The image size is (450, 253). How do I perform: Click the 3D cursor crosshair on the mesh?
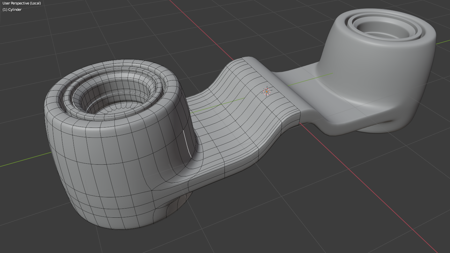(267, 92)
